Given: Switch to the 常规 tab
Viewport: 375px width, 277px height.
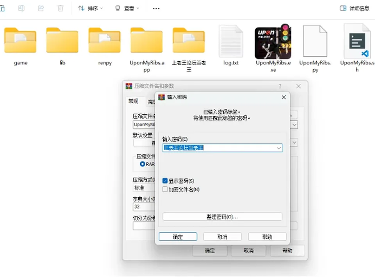Looking at the screenshot, I should [x=133, y=101].
